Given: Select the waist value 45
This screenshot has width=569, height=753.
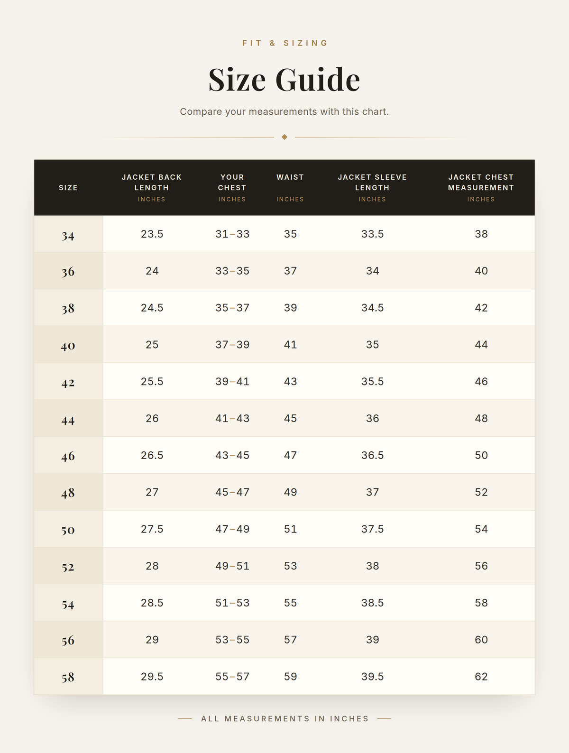Looking at the screenshot, I should (290, 418).
